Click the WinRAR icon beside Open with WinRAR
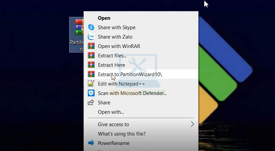This screenshot has width=275, height=151. (x=91, y=46)
